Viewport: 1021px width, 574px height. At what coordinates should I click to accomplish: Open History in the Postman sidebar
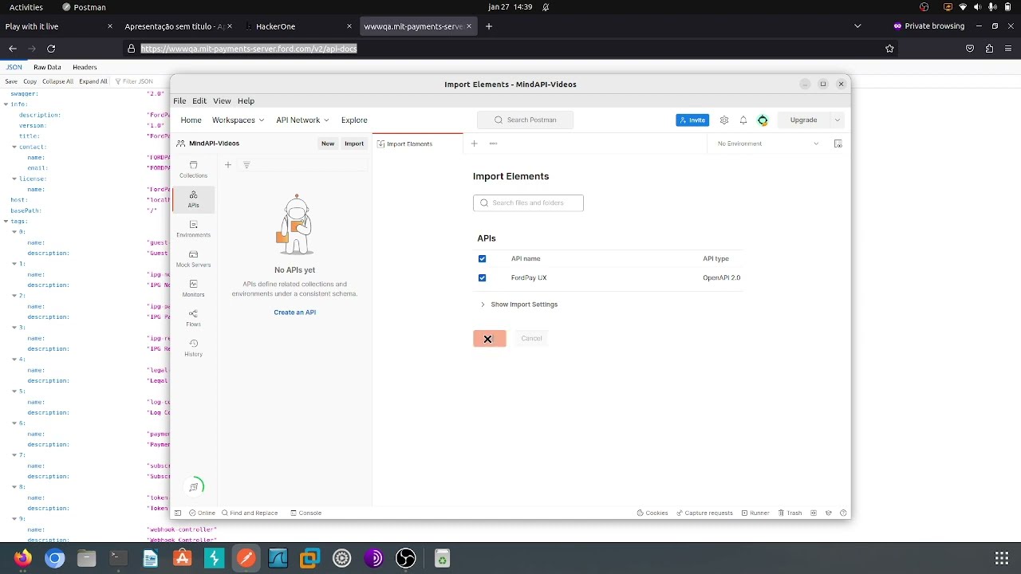point(193,348)
